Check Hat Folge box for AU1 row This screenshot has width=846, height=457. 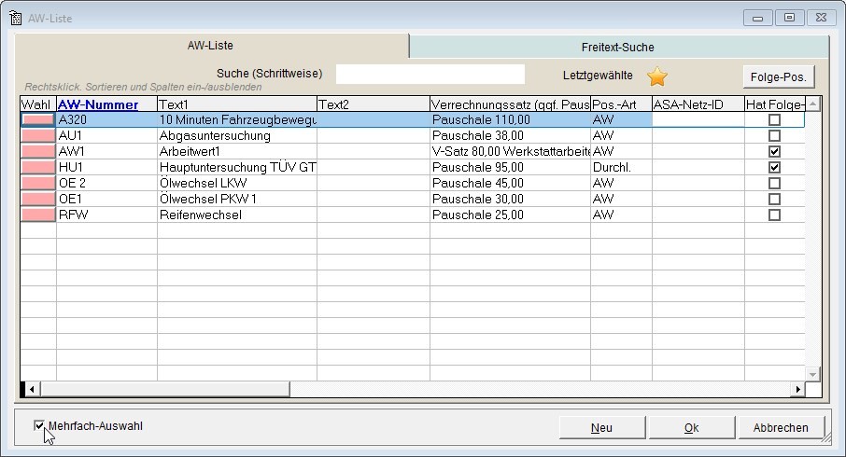[x=774, y=135]
